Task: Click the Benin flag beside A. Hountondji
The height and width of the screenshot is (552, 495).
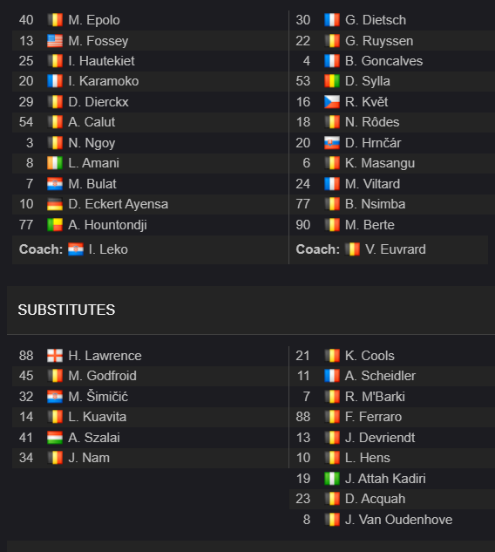Action: pos(55,225)
